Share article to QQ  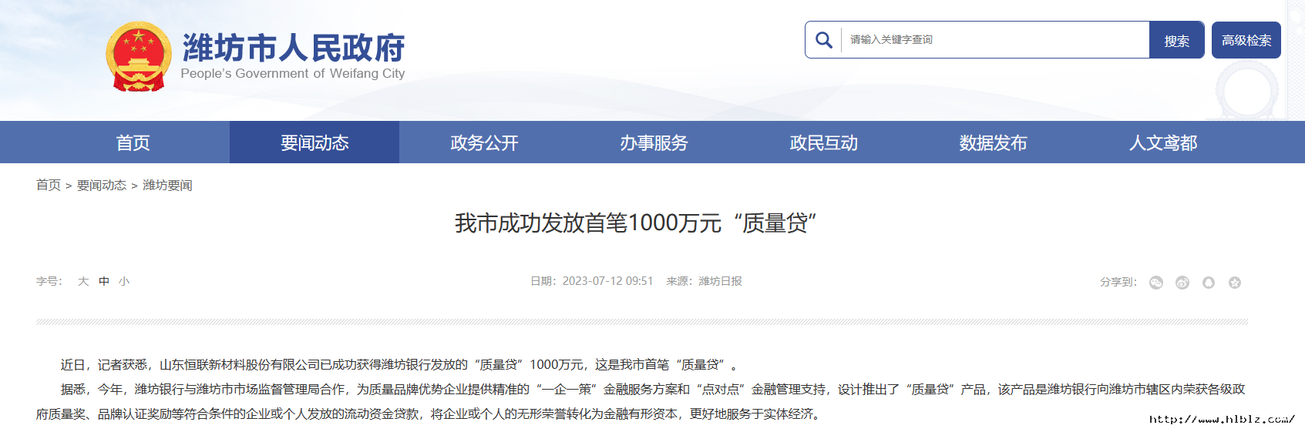point(1208,283)
